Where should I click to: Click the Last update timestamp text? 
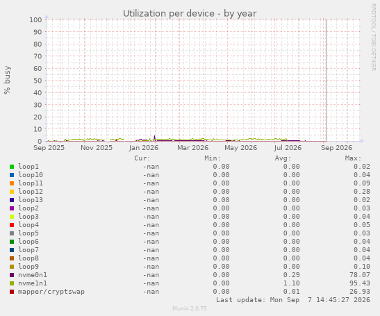pyautogui.click(x=293, y=300)
